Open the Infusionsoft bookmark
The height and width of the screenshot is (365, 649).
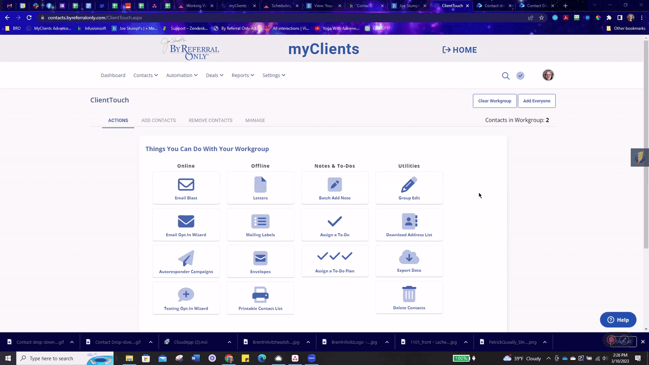[x=92, y=28]
